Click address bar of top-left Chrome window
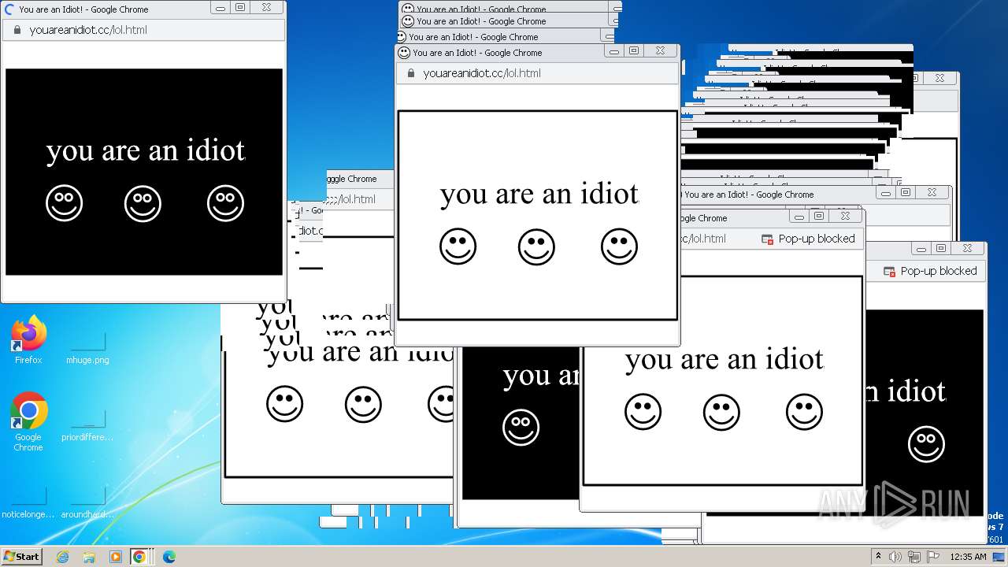The image size is (1008, 567). click(143, 30)
